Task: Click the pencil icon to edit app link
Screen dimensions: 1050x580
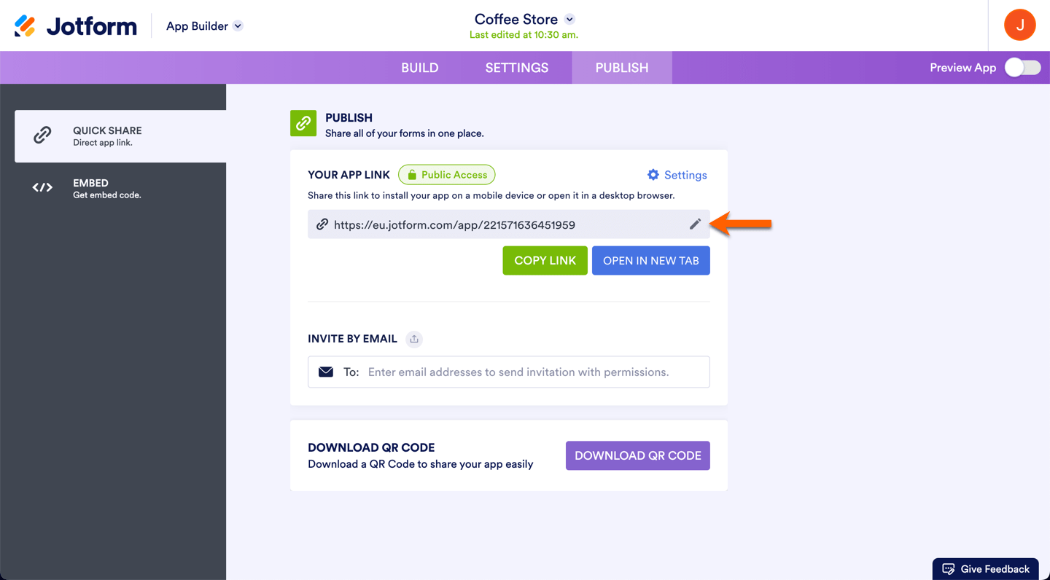Action: point(695,224)
